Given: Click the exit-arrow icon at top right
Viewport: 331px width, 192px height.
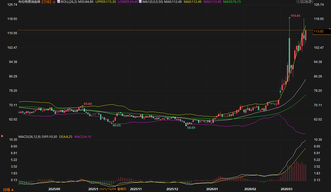Looking at the screenshot, I should [311, 2].
